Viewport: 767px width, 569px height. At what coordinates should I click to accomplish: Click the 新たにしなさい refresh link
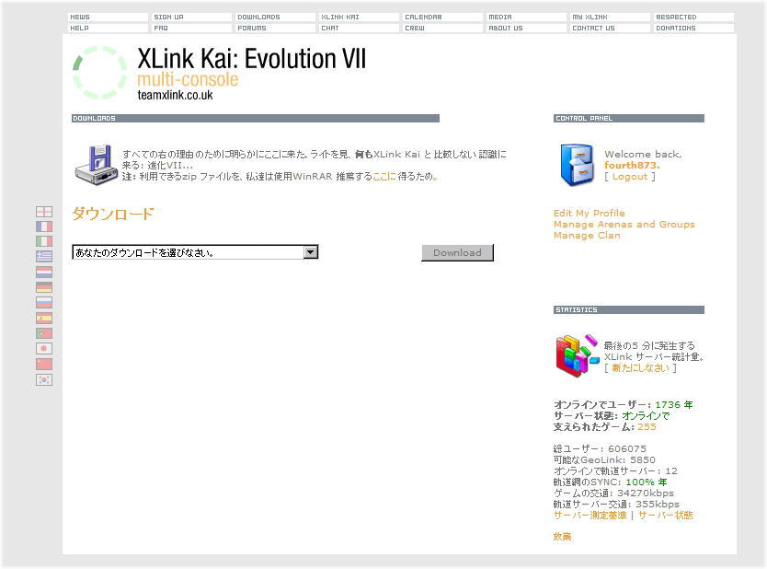[640, 367]
